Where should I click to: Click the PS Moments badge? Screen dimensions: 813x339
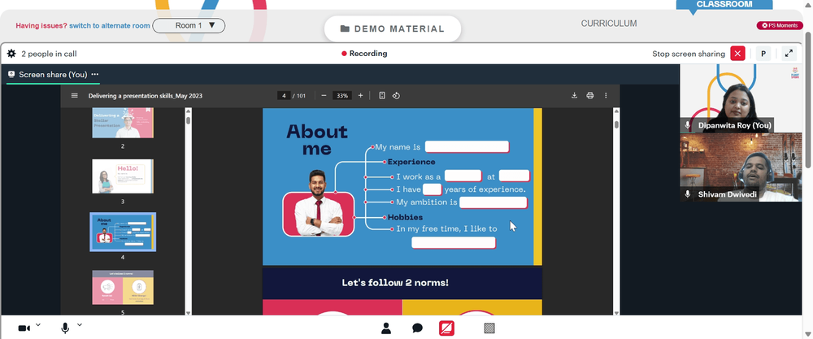780,25
